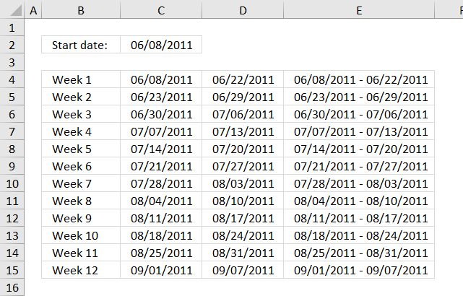Click the Week 7 cell
This screenshot has width=463, height=296.
pos(81,183)
